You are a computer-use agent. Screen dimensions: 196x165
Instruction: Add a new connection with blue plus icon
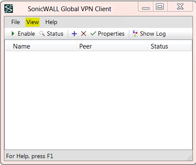coord(74,34)
